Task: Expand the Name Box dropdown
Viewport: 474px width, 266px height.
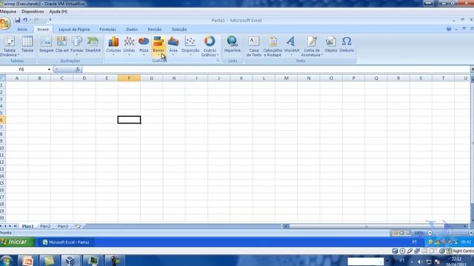Action: tap(49, 69)
